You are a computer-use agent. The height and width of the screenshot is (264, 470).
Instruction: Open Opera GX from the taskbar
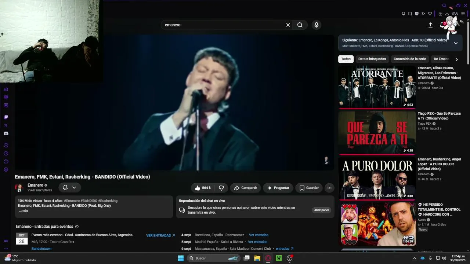click(x=268, y=258)
